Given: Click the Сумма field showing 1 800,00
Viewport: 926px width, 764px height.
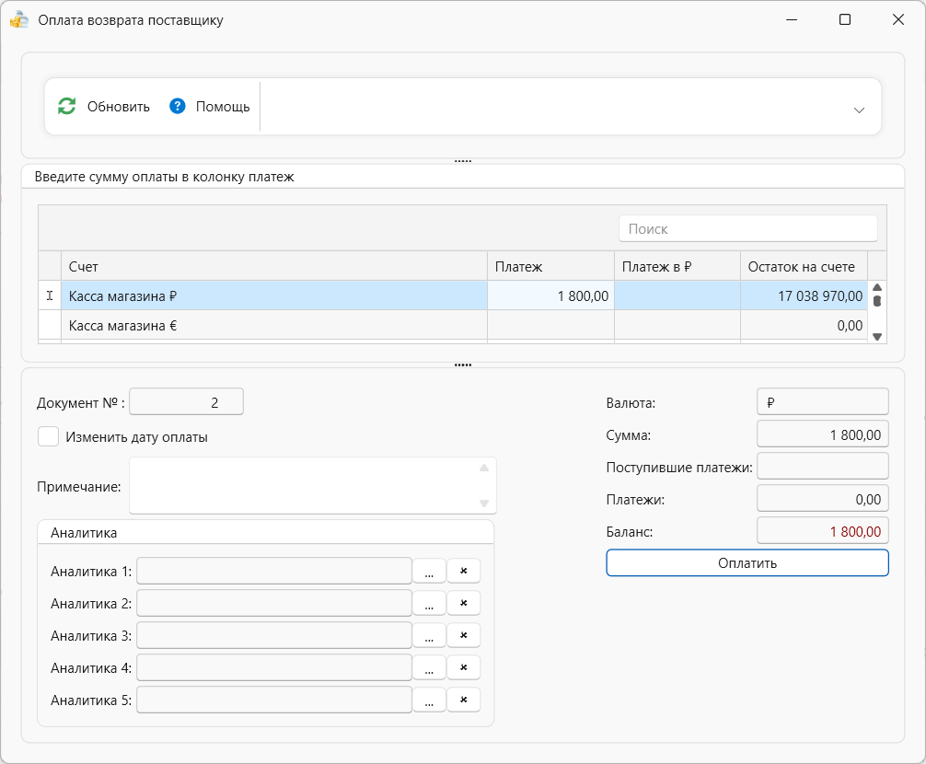Looking at the screenshot, I should pos(823,434).
